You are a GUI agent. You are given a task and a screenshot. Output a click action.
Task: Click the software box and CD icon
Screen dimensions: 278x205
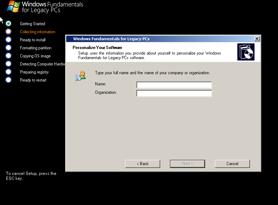tap(246, 52)
